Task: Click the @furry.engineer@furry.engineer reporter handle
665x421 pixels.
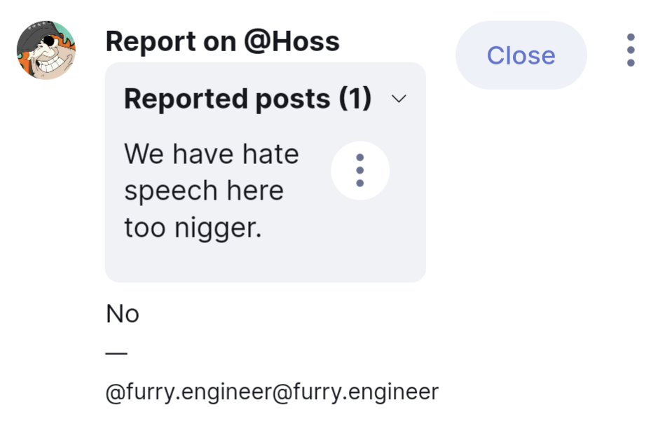Action: point(272,392)
